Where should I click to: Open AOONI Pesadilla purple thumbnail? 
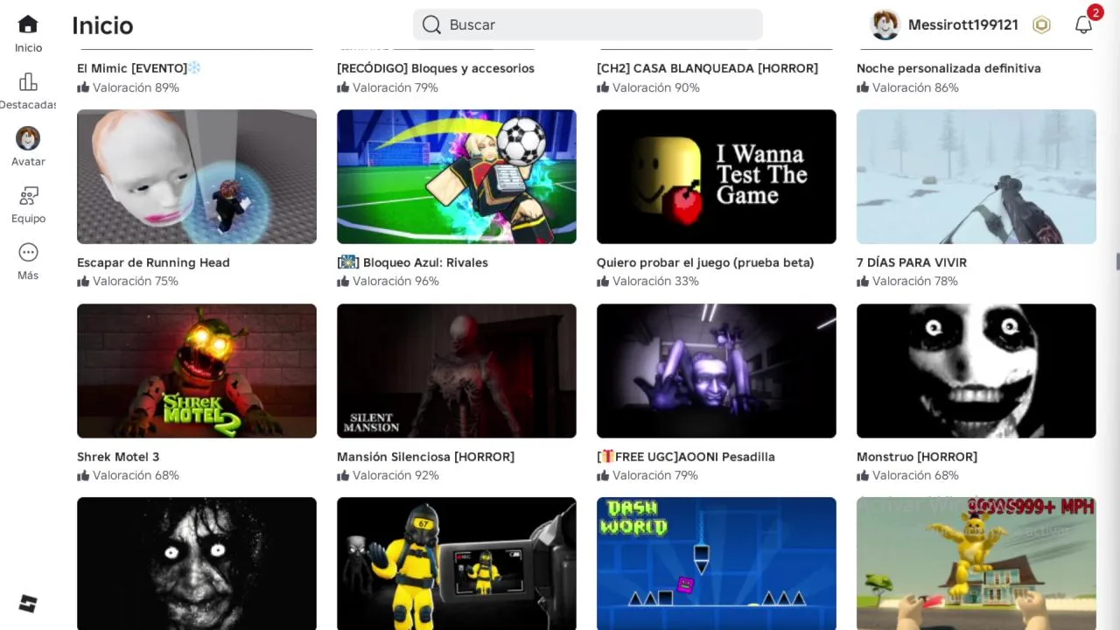tap(717, 371)
